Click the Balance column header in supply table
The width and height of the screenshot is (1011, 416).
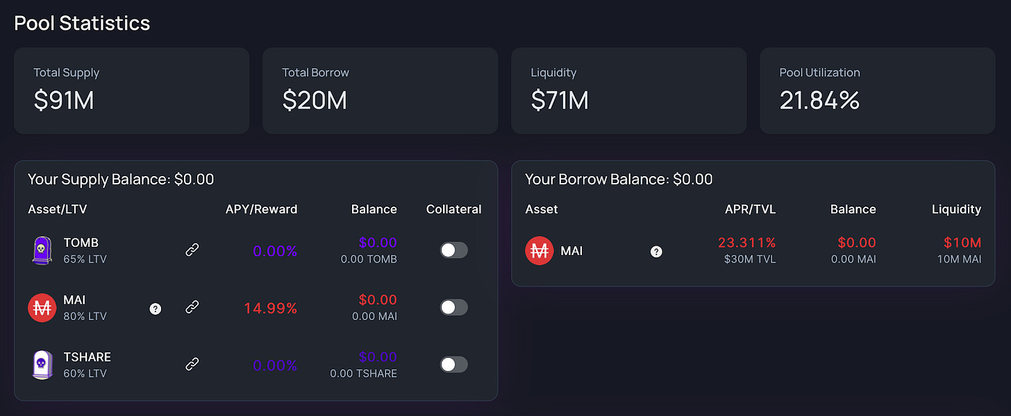coord(374,209)
